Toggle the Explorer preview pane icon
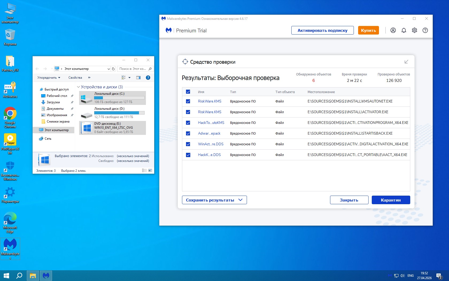 138,78
